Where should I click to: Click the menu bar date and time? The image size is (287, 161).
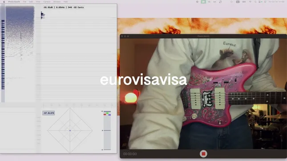[276, 2]
